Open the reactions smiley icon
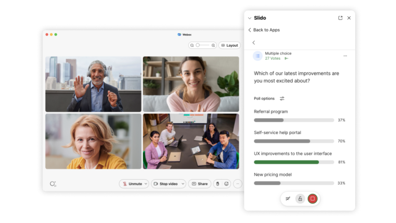The height and width of the screenshot is (223, 396). [226, 184]
